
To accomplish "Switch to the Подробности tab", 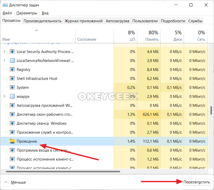I will (173, 21).
